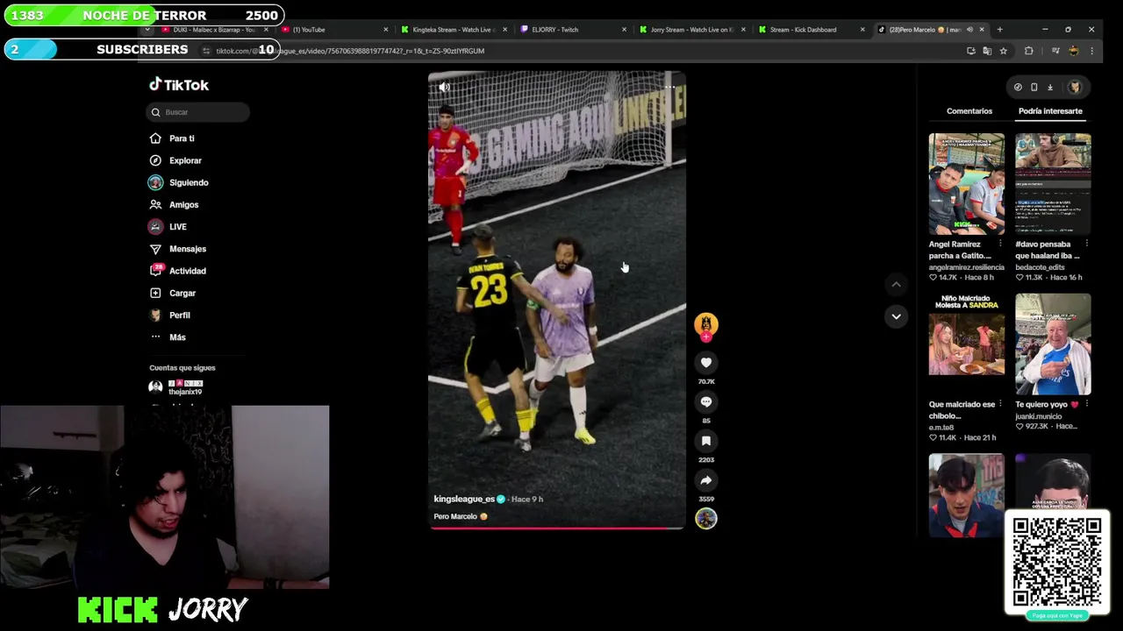Mute the TikTok tab audio icon

pos(969,30)
